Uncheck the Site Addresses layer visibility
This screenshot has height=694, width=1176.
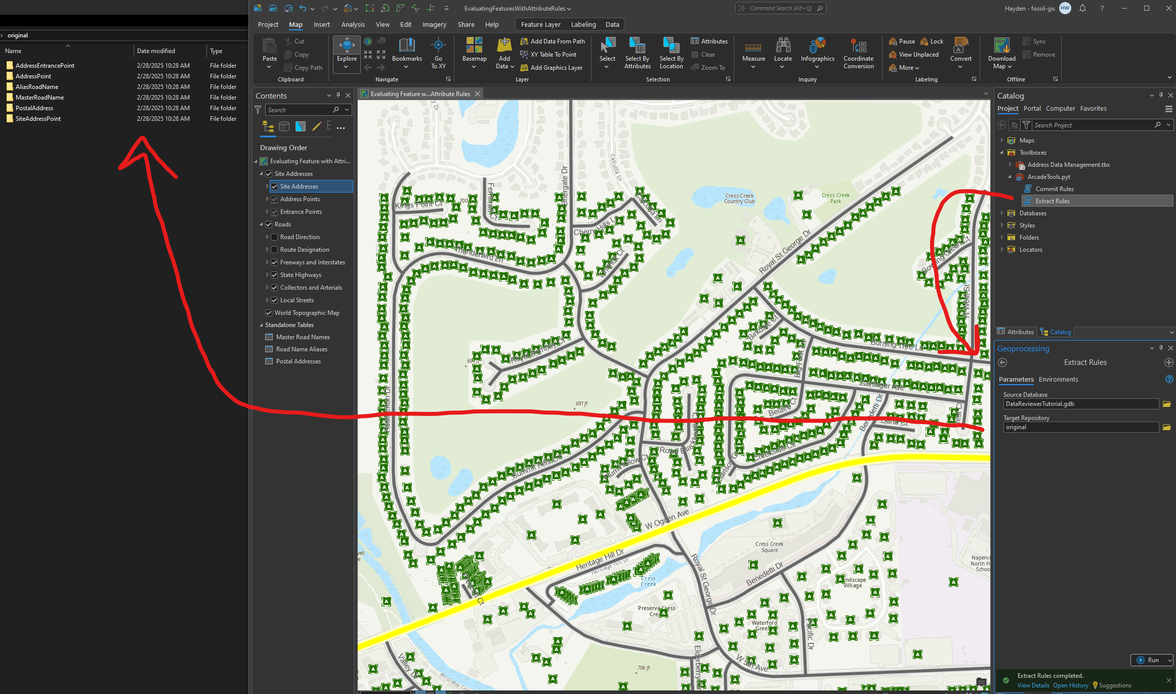(x=274, y=186)
